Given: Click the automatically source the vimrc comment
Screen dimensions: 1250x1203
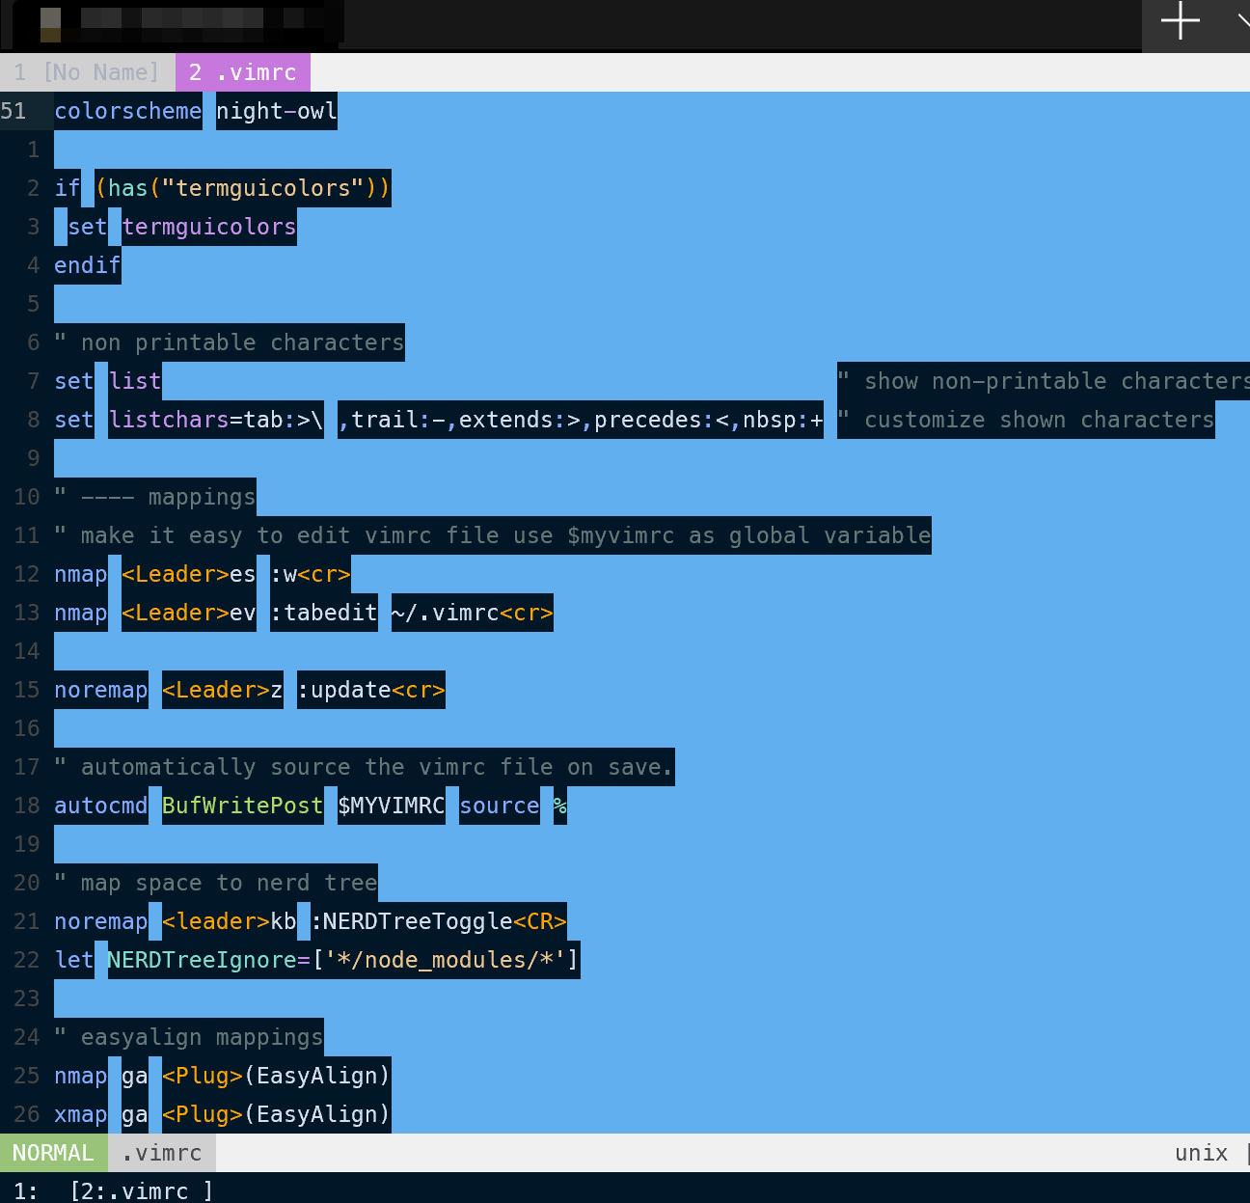Looking at the screenshot, I should pyautogui.click(x=365, y=767).
